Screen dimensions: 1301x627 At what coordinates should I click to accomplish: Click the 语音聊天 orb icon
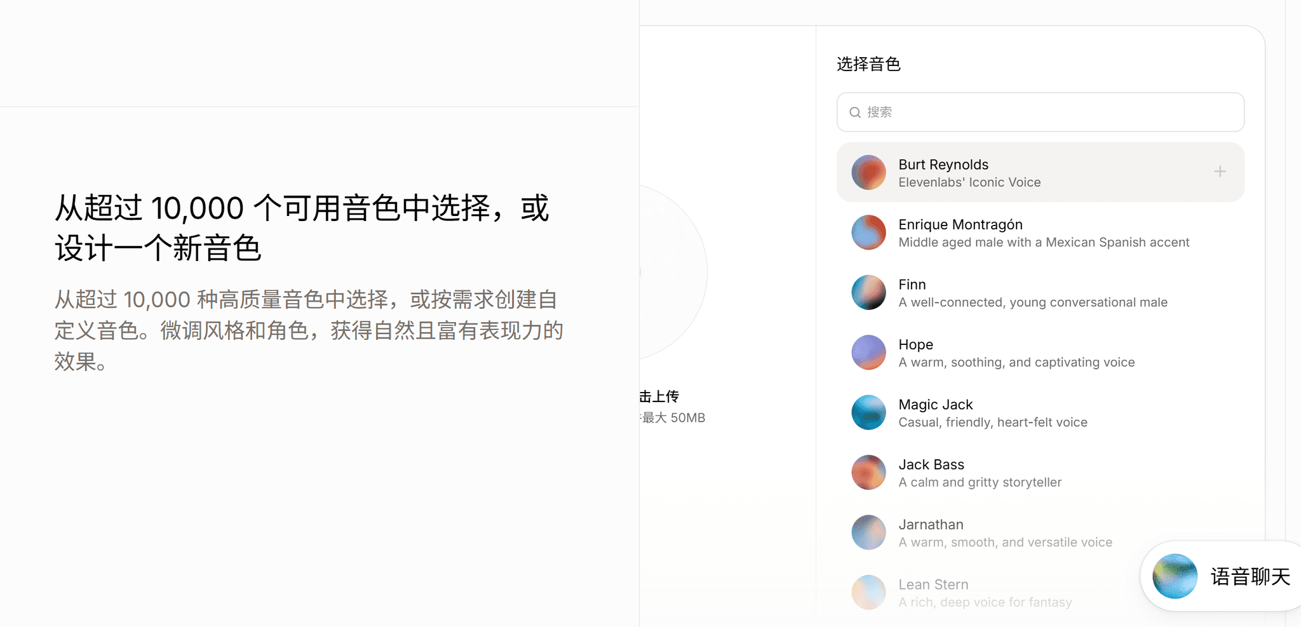(1175, 576)
